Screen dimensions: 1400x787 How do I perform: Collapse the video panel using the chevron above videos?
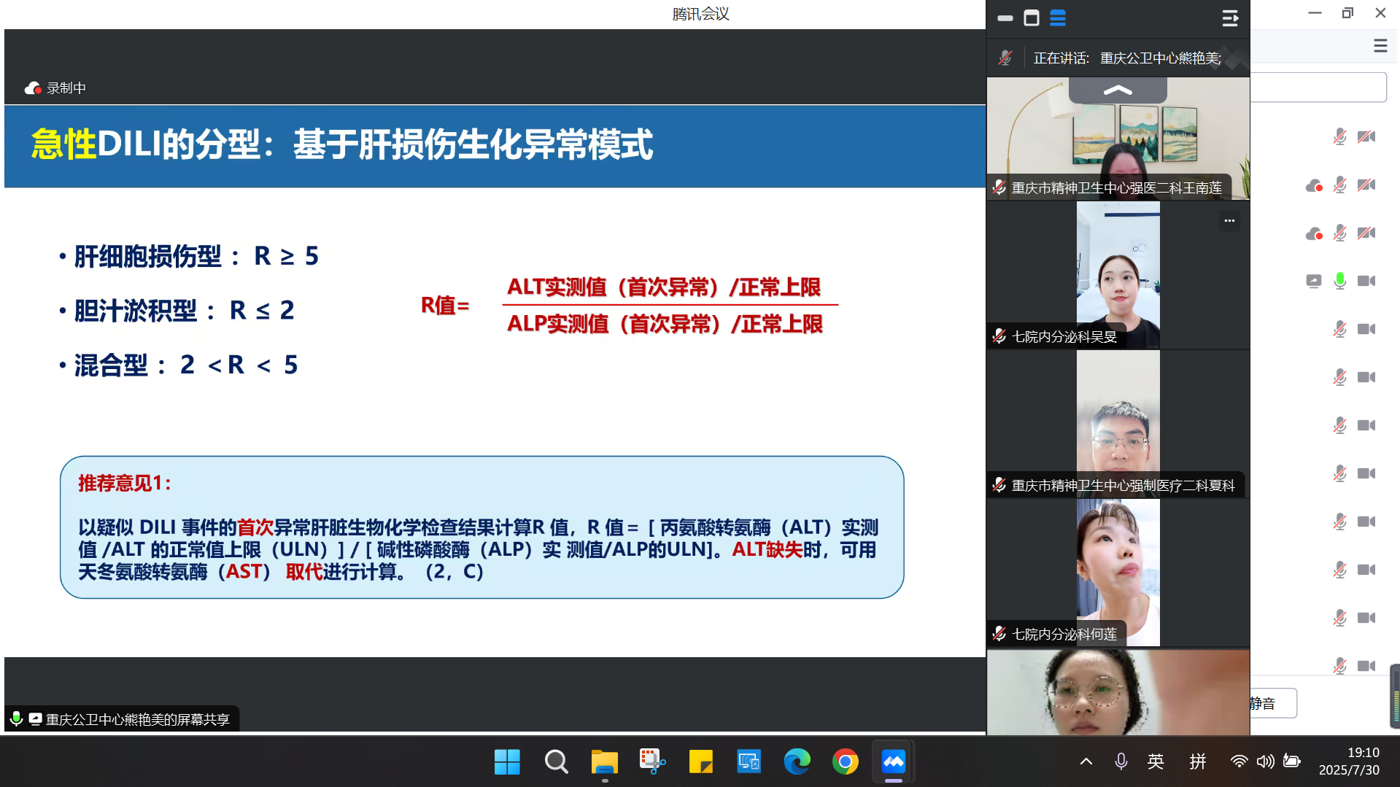1117,89
